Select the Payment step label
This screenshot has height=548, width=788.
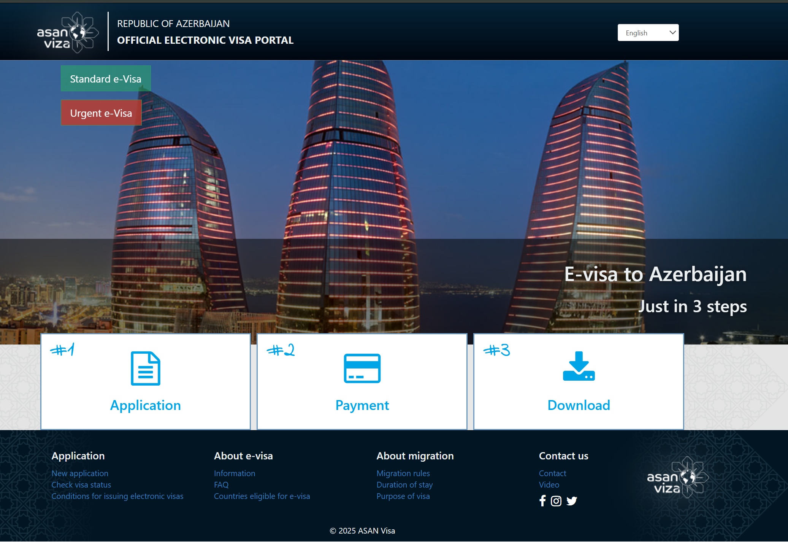click(x=362, y=405)
